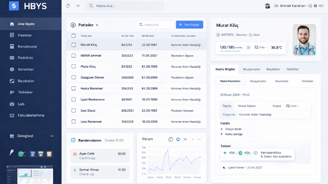328x184 pixels.
Task: Click the green icon in sidebar bottom toolbar
Action: (x=21, y=154)
